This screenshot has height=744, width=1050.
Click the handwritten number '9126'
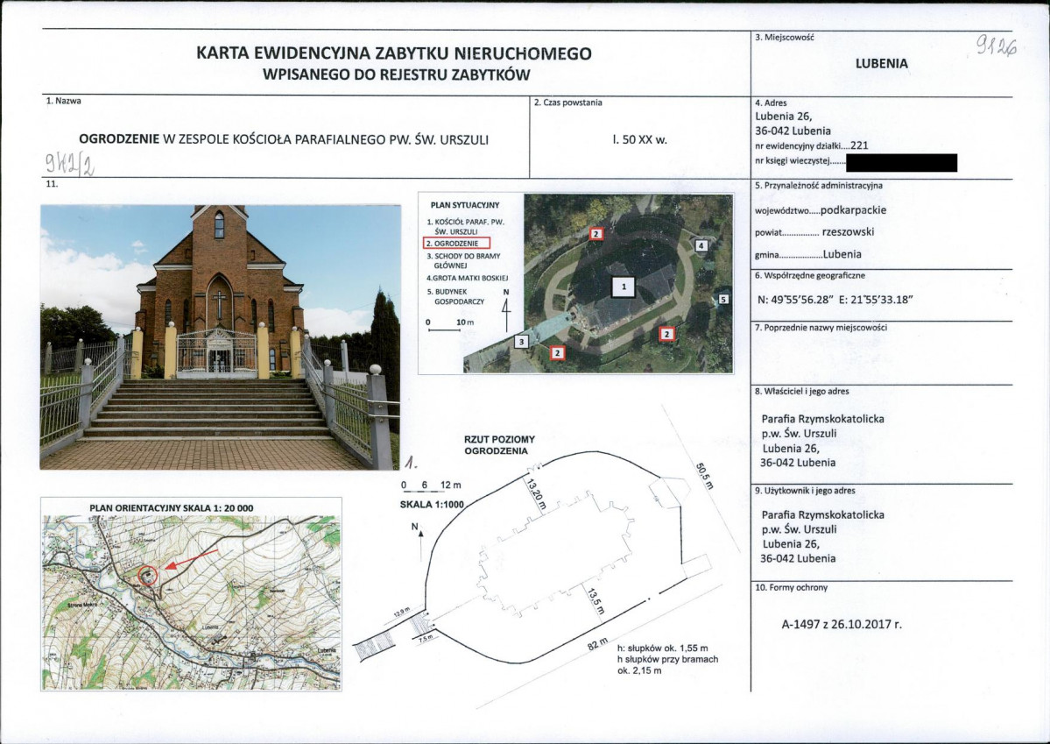click(996, 46)
